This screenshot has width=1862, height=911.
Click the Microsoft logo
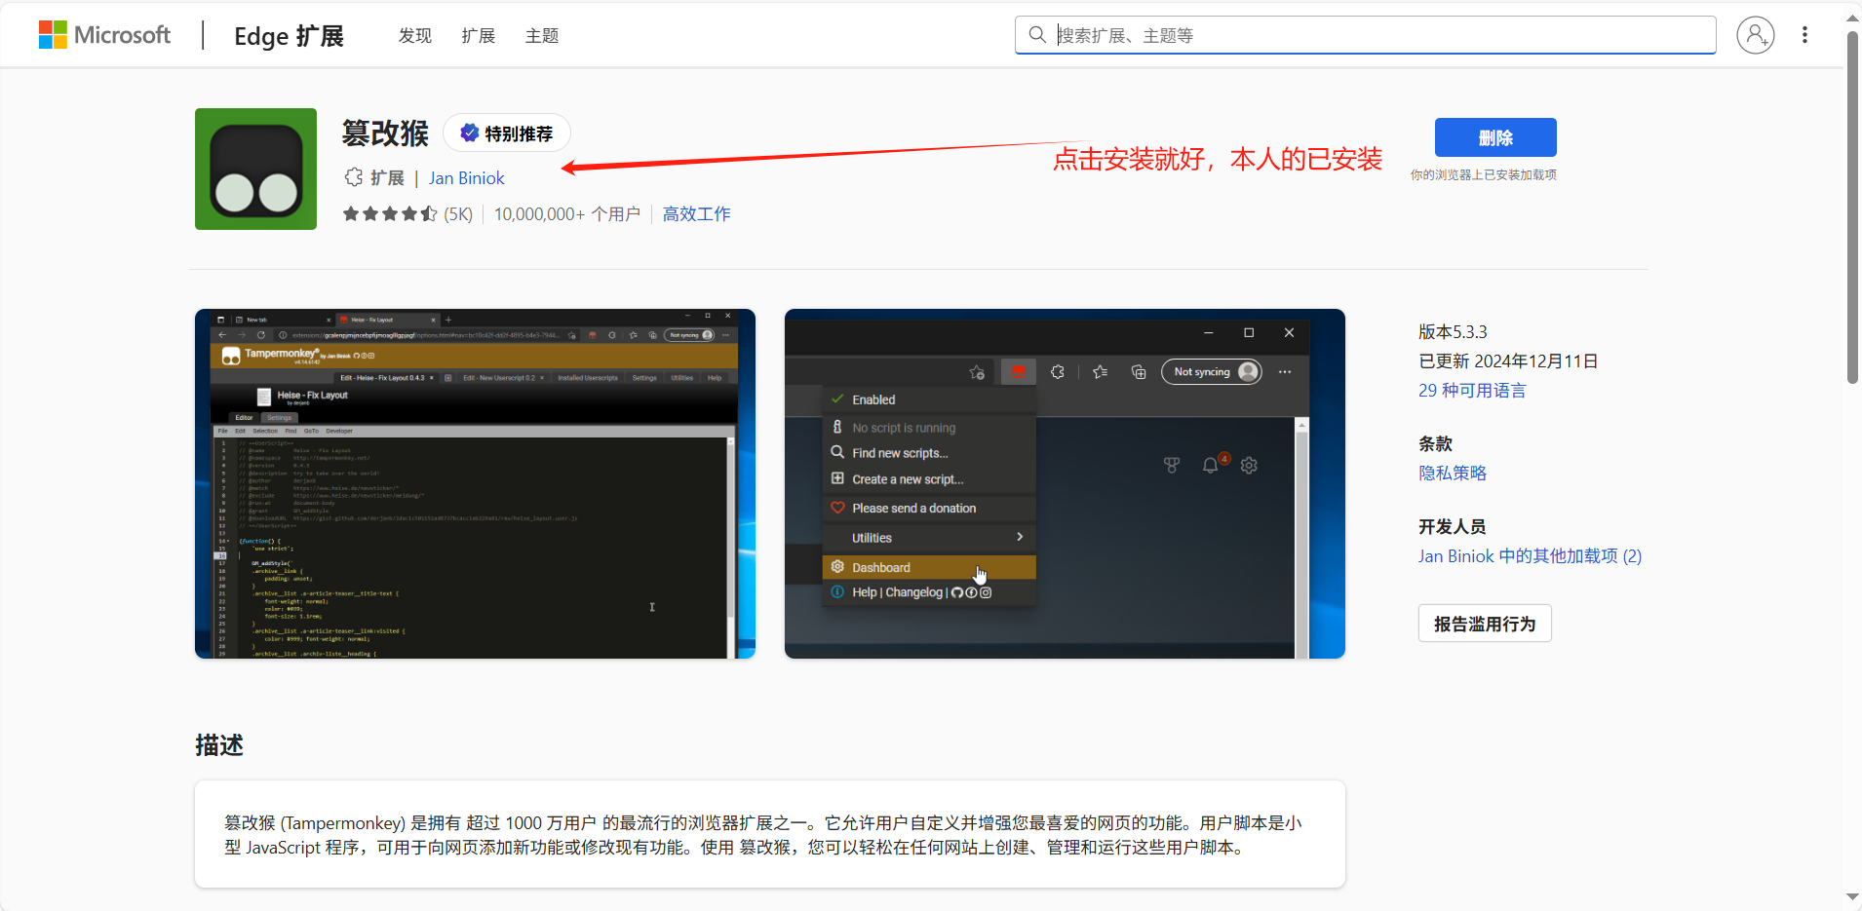104,35
